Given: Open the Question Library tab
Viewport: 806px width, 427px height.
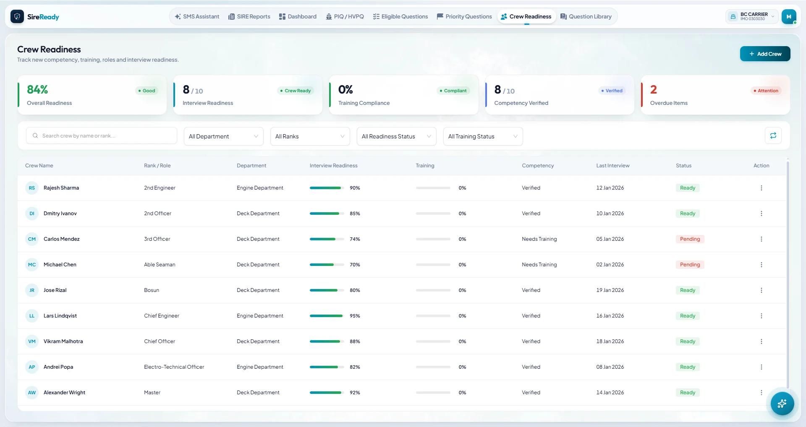Looking at the screenshot, I should click(x=586, y=17).
